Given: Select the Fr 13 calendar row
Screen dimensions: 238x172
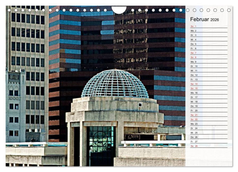Looking at the screenshot, I should 209,79.
